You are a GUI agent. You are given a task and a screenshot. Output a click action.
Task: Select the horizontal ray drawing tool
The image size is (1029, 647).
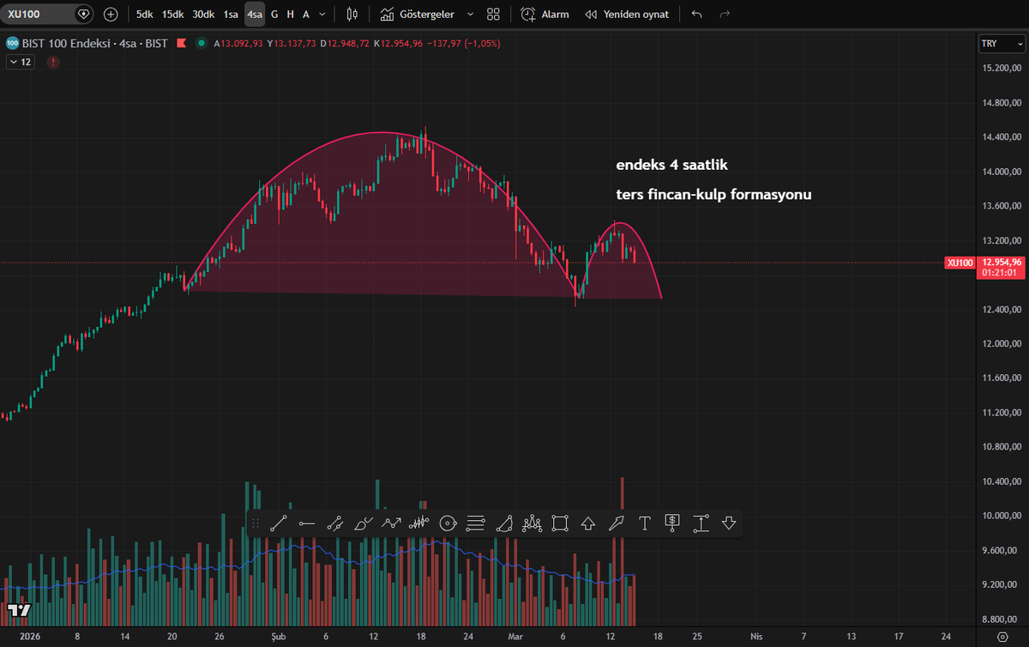(x=307, y=523)
